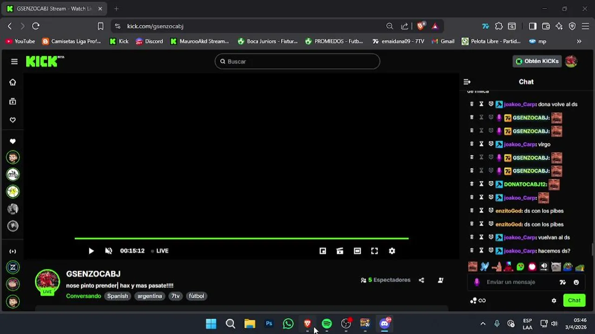Seek along the green progress bar

(241, 238)
